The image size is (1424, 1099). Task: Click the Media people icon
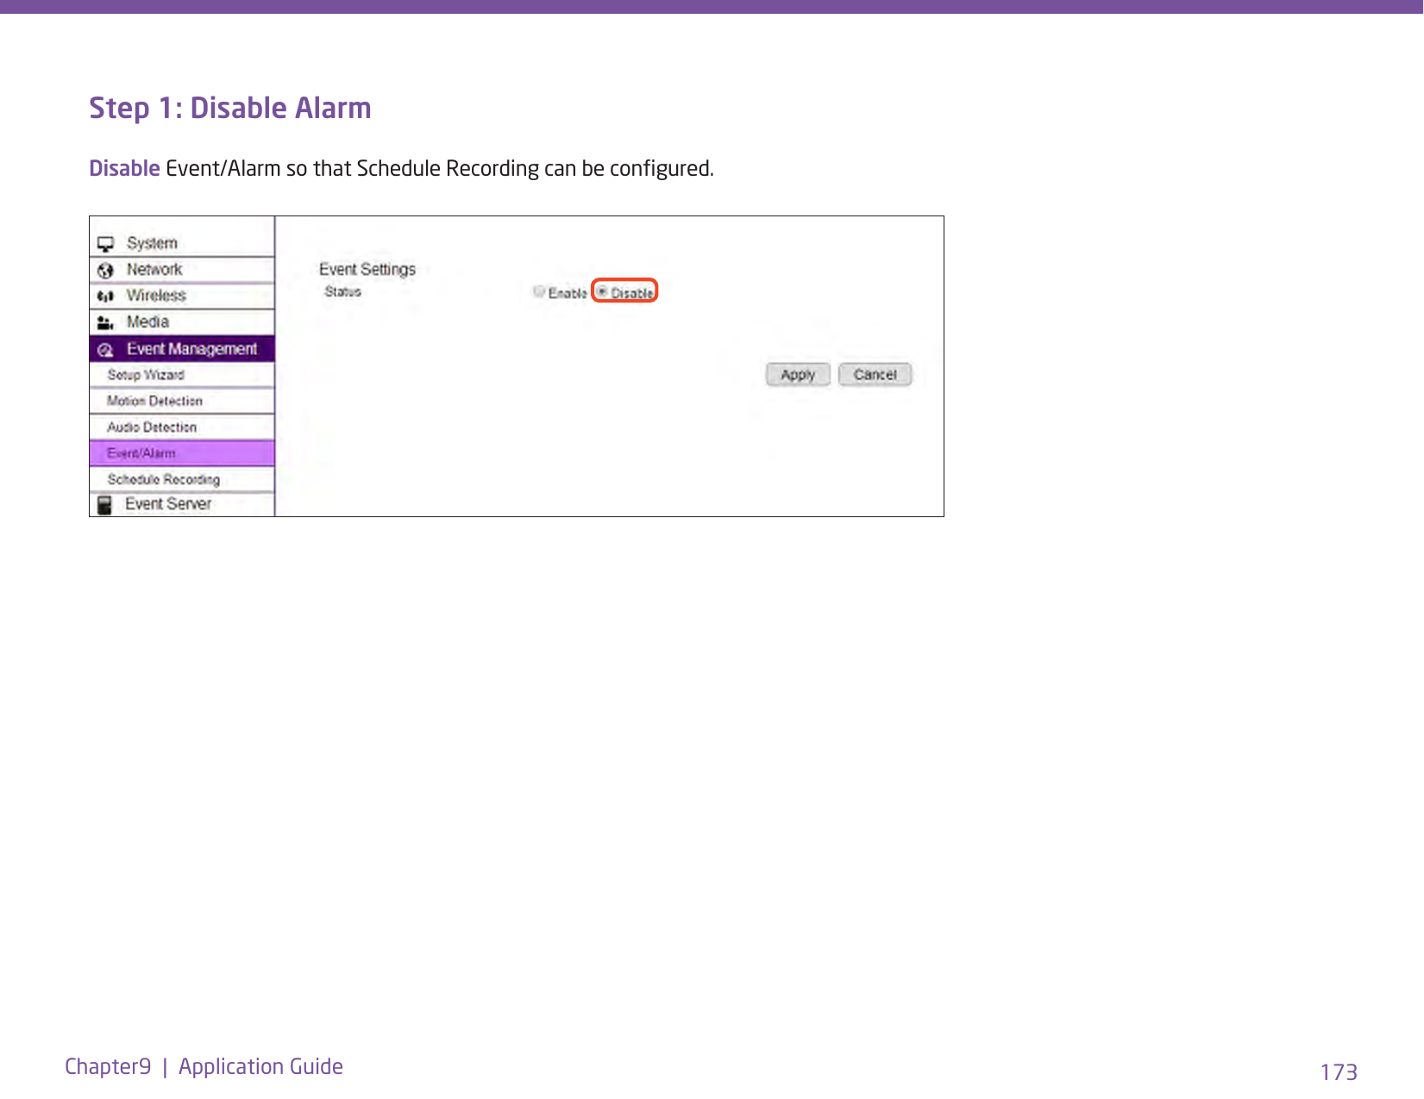click(x=106, y=323)
